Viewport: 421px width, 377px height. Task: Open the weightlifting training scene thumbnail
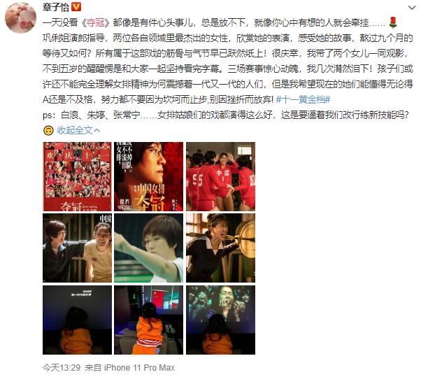point(220,248)
